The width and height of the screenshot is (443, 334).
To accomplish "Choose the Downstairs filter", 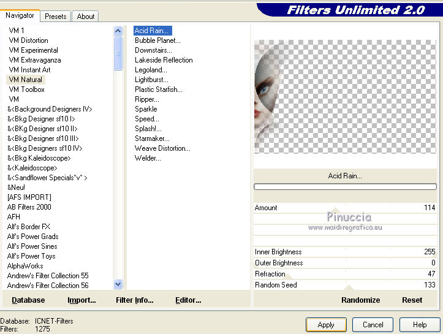I will [153, 50].
